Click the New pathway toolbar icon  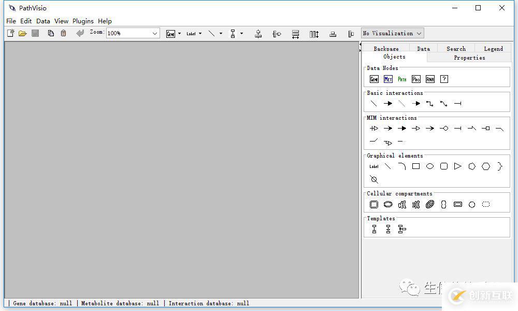[11, 34]
